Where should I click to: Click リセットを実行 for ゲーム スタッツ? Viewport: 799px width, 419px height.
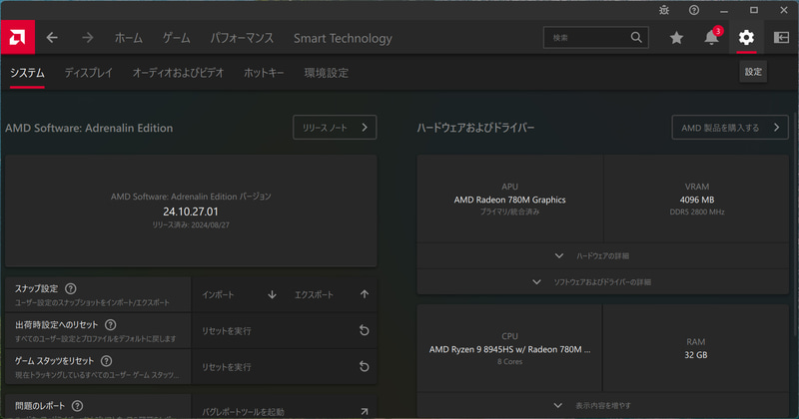point(285,367)
